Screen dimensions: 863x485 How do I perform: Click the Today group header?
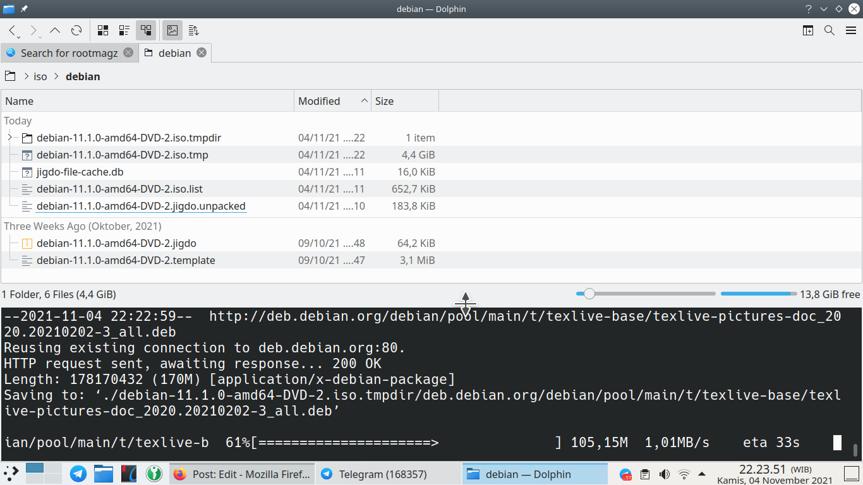[x=18, y=121]
